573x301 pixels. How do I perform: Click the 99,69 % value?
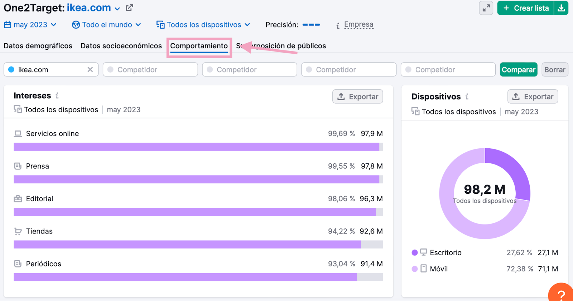click(x=341, y=134)
